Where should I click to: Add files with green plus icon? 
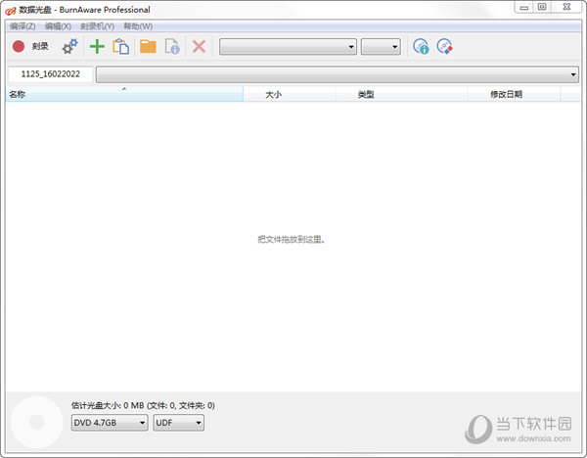(97, 46)
